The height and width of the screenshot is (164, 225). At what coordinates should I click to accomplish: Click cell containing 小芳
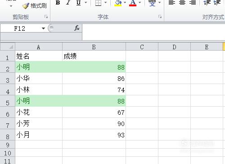[x=39, y=123]
